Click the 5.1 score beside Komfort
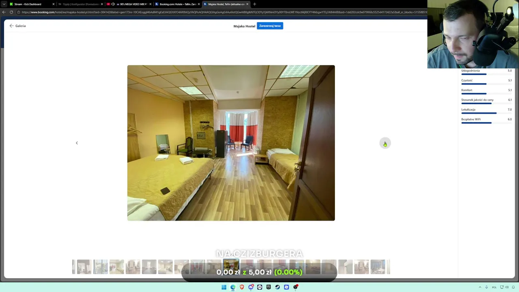 tap(510, 90)
